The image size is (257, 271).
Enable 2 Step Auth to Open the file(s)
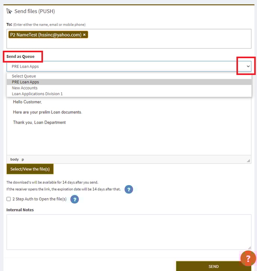click(9, 199)
